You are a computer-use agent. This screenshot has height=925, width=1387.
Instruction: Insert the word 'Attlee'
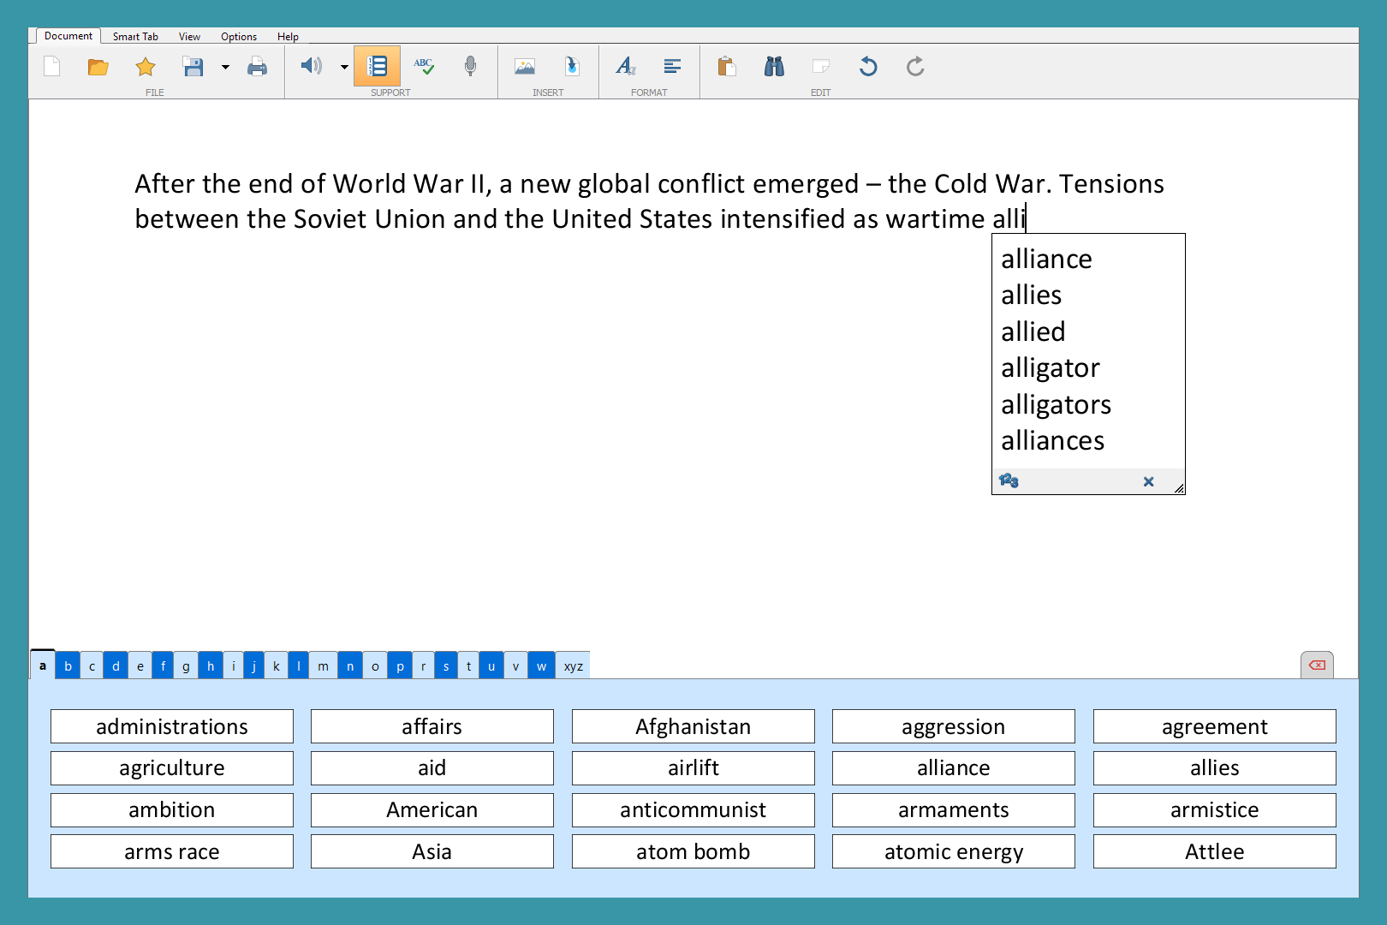(x=1215, y=851)
